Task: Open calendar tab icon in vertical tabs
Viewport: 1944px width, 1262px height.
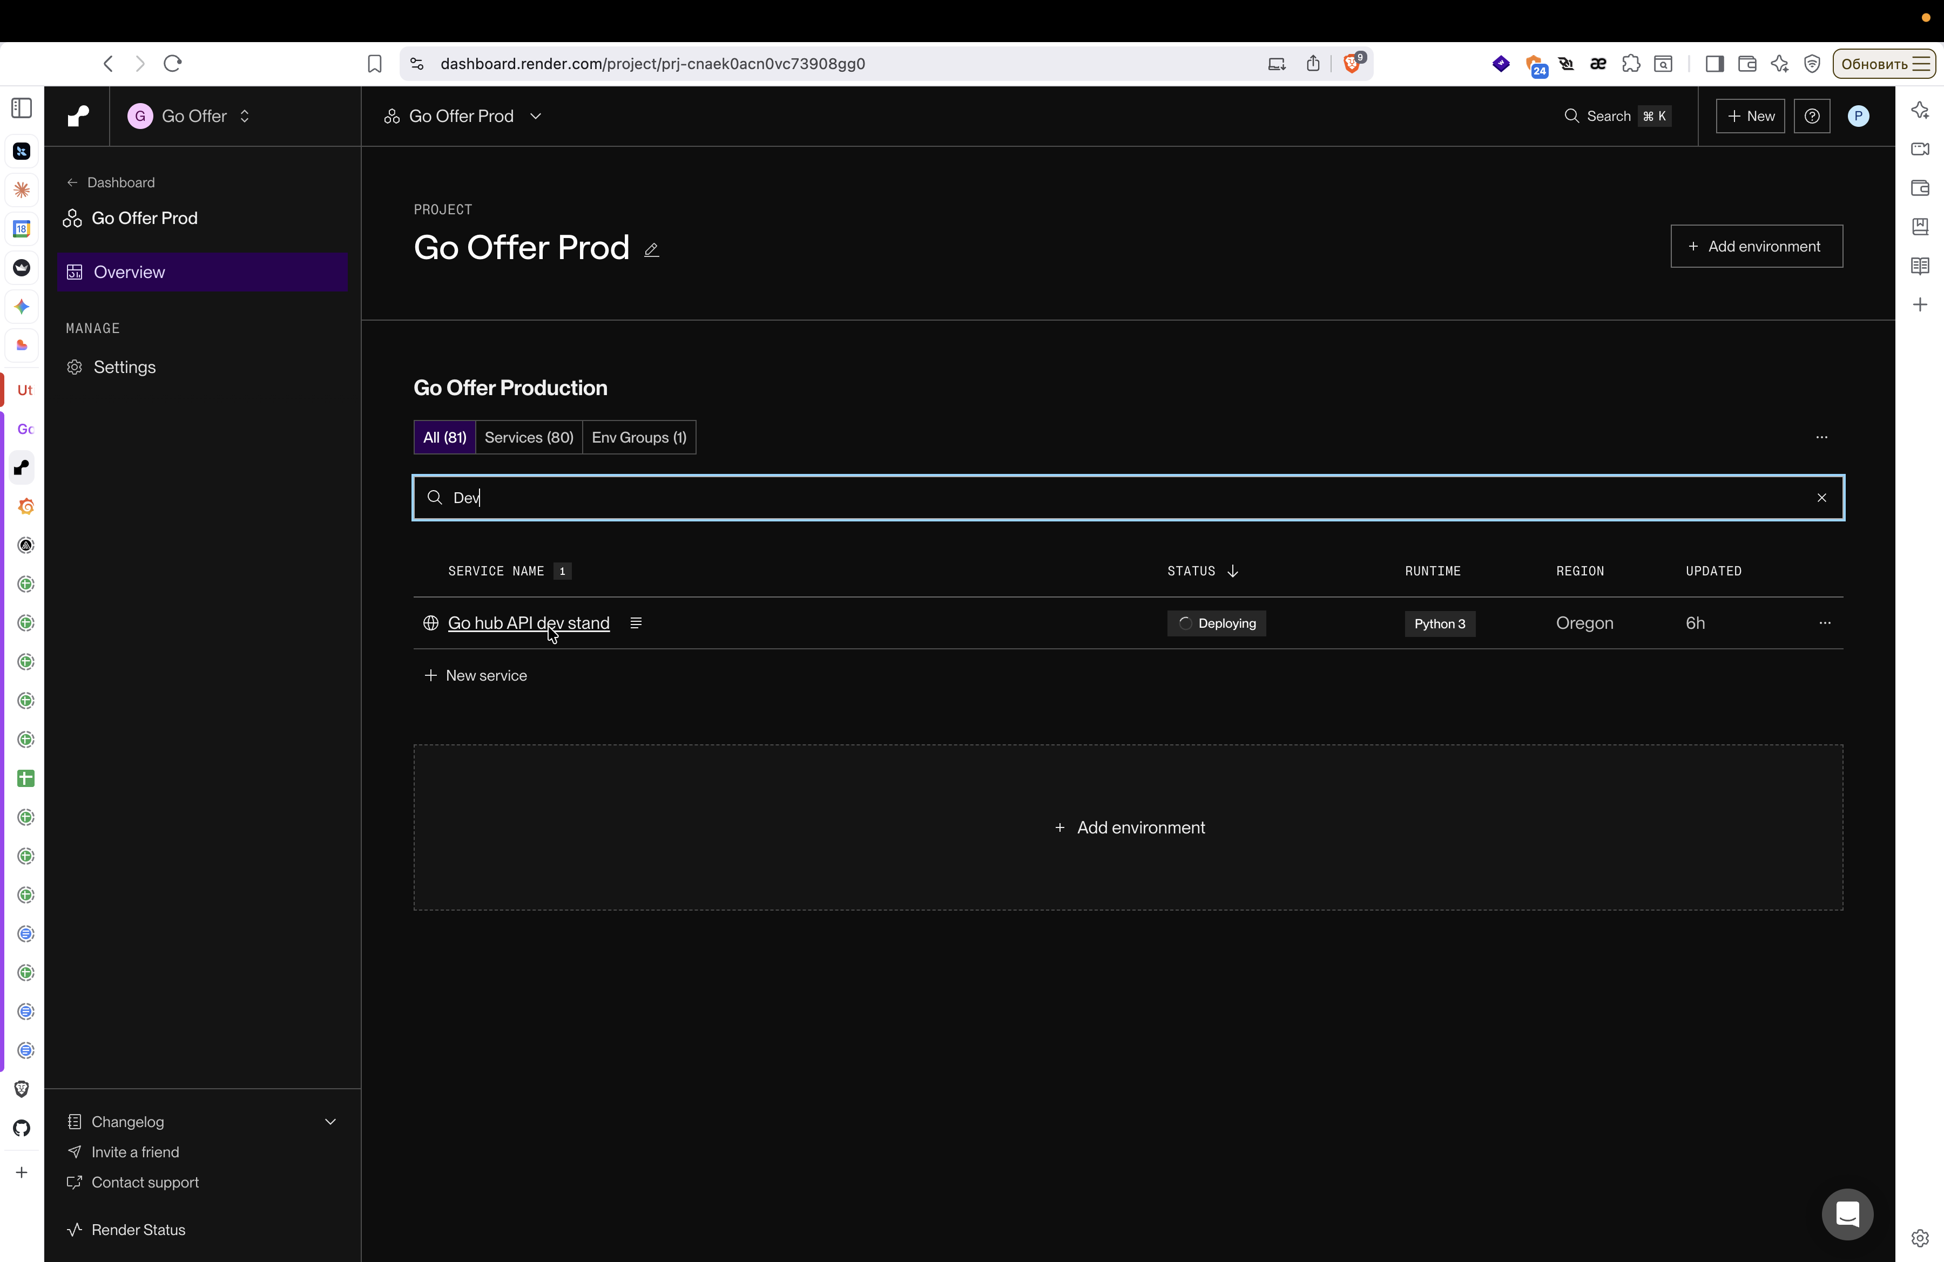Action: [x=22, y=228]
